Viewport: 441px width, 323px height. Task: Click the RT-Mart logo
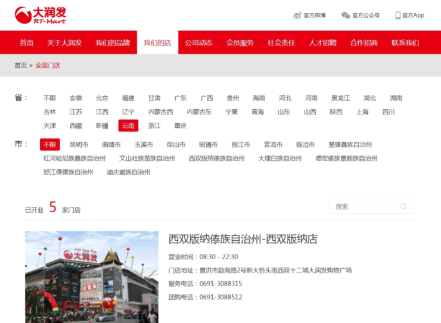click(x=41, y=15)
